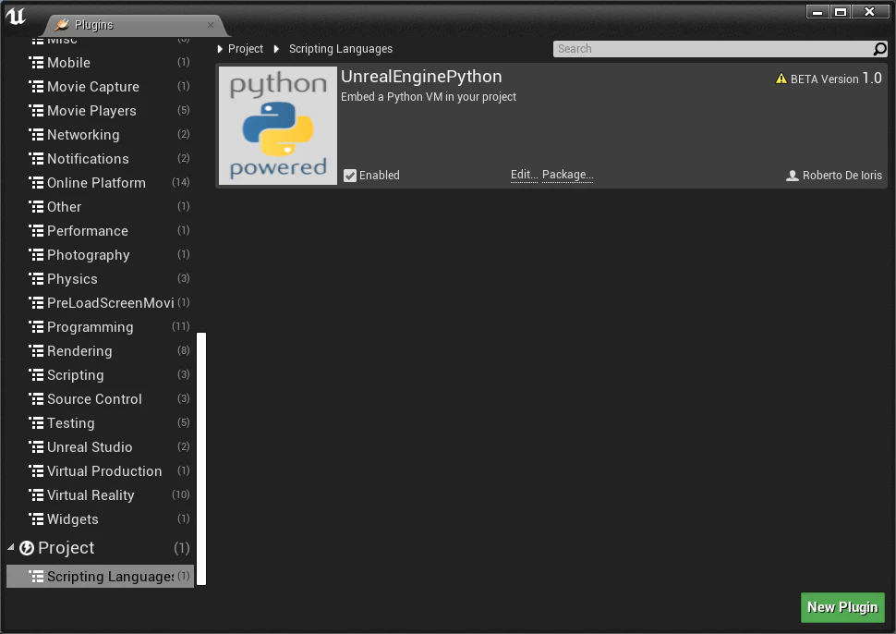Focus the plugin Search field

point(720,49)
